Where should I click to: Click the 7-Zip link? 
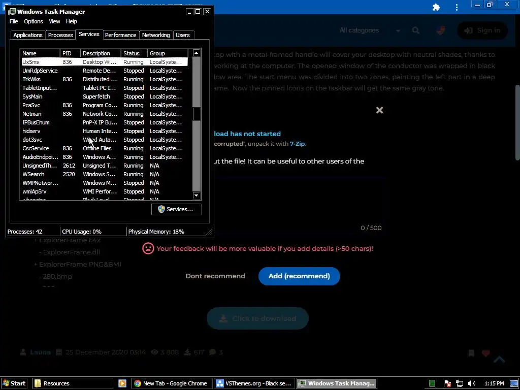(297, 144)
